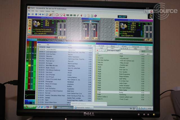This screenshot has width=180, height=120.
Task: Click the cyan play button on Deck A
Action: [x=30, y=31]
